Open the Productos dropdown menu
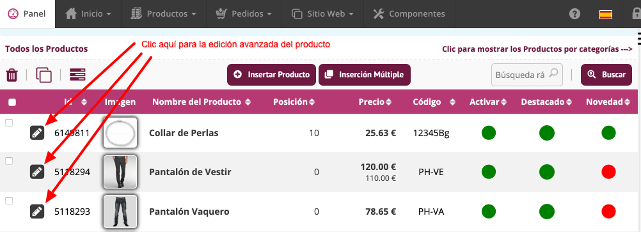The image size is (641, 232). pos(164,14)
